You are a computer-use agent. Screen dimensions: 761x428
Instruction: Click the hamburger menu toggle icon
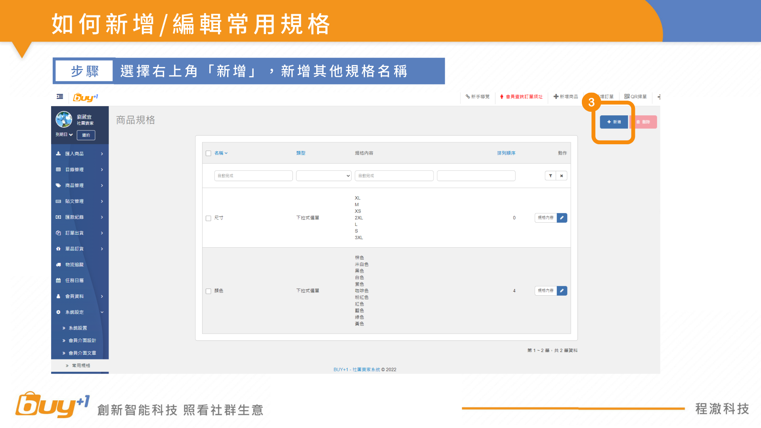click(60, 97)
